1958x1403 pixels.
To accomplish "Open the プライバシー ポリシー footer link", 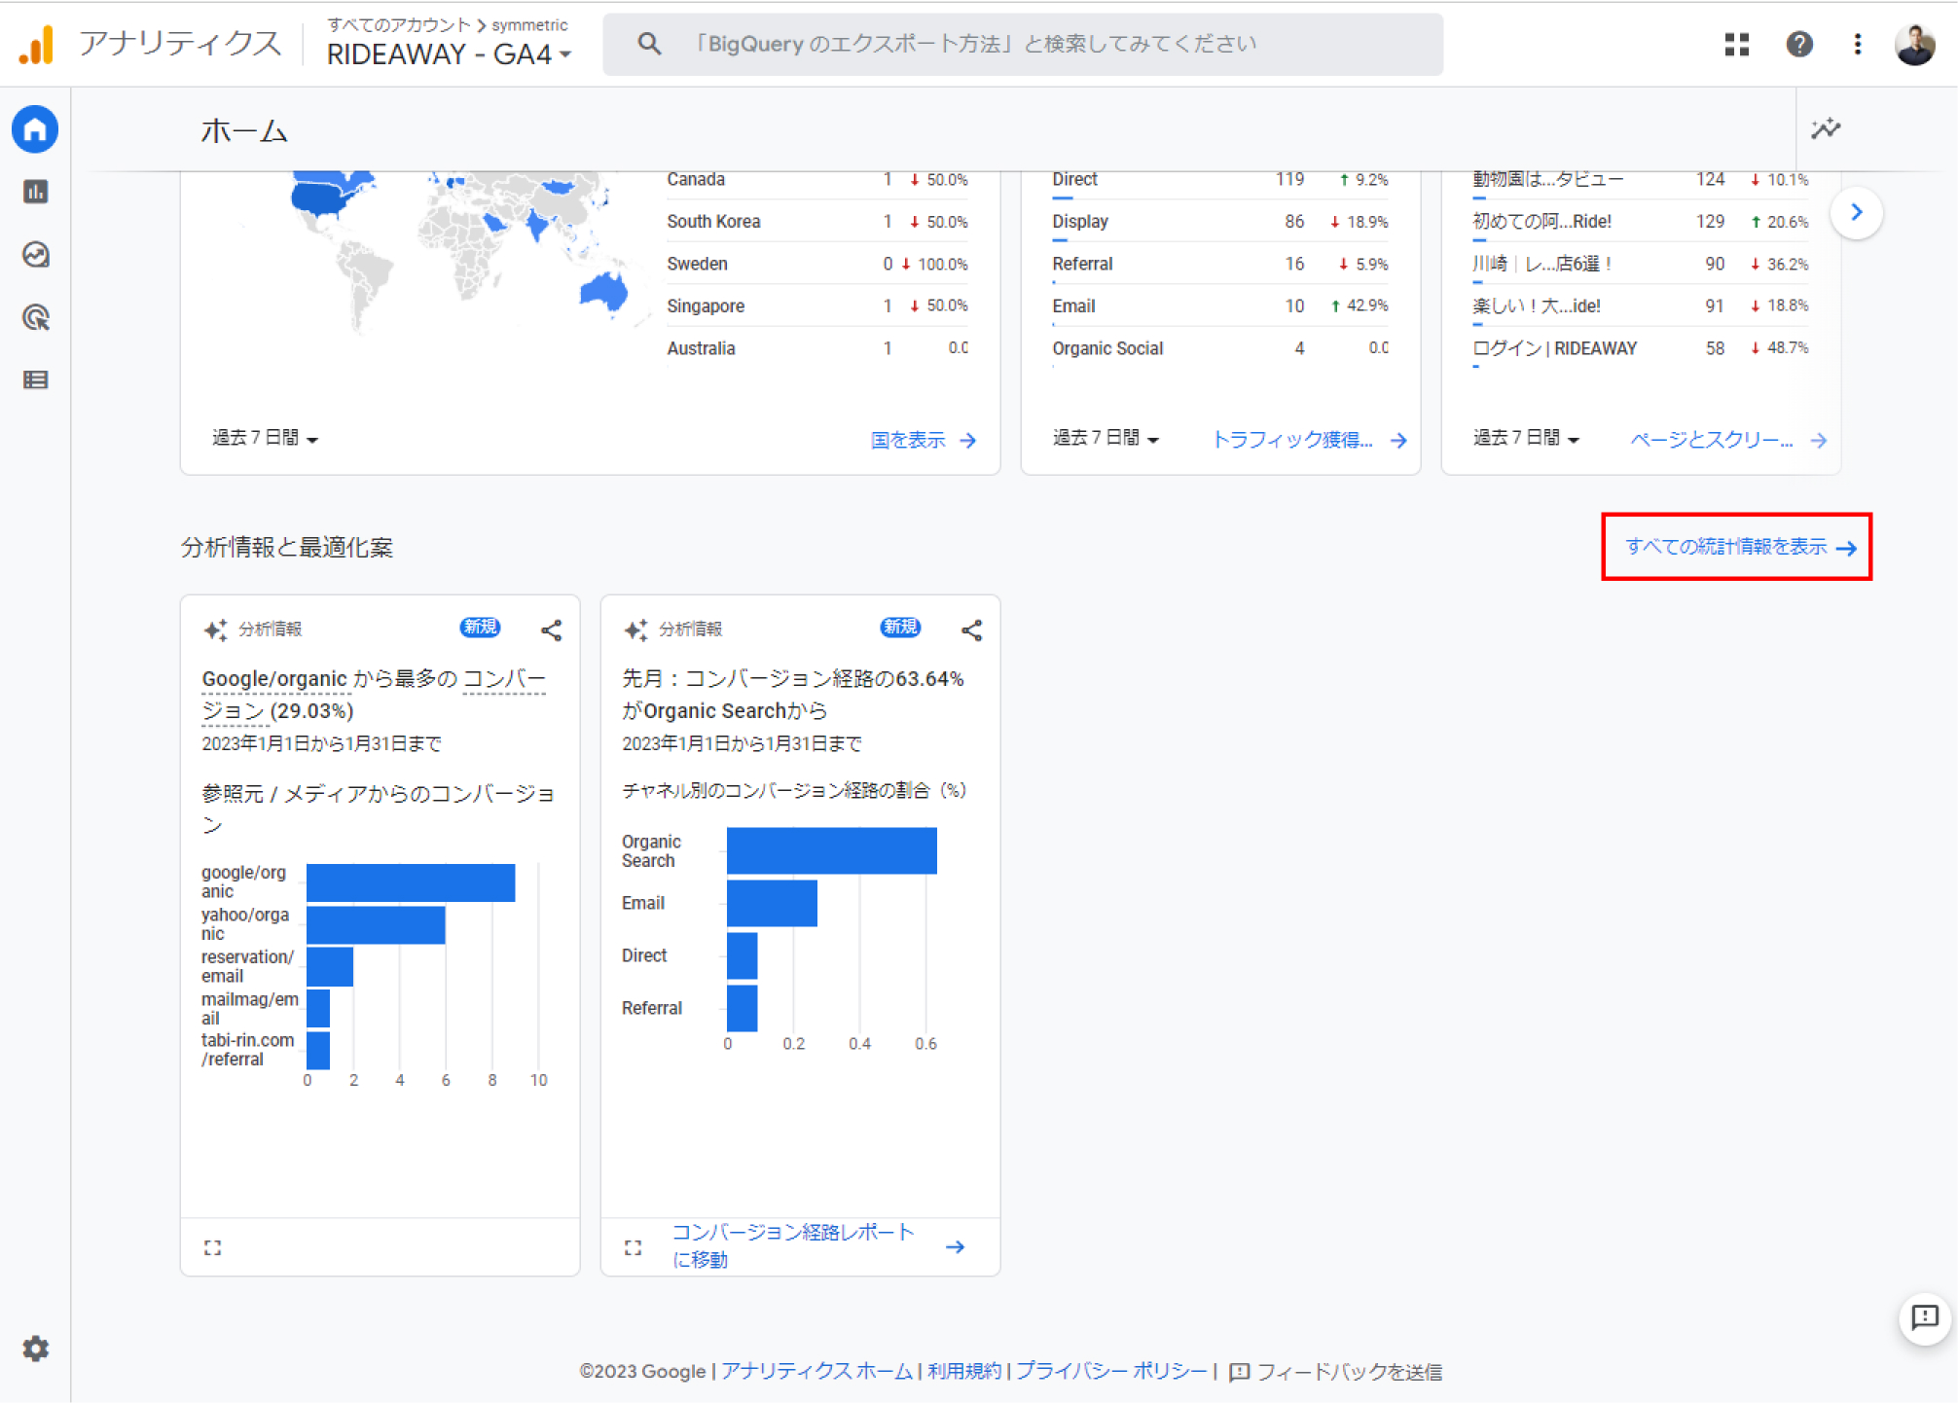I will pyautogui.click(x=1111, y=1371).
